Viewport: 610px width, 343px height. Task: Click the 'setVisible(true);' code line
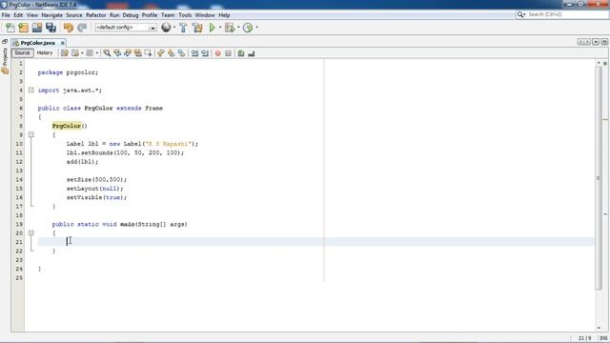coord(96,197)
